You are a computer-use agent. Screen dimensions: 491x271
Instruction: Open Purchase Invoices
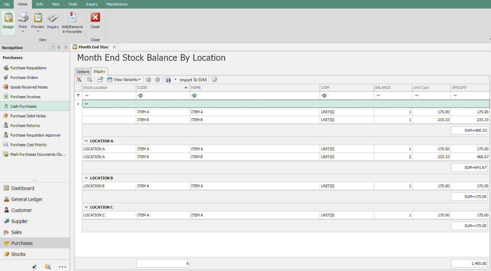(x=35, y=97)
